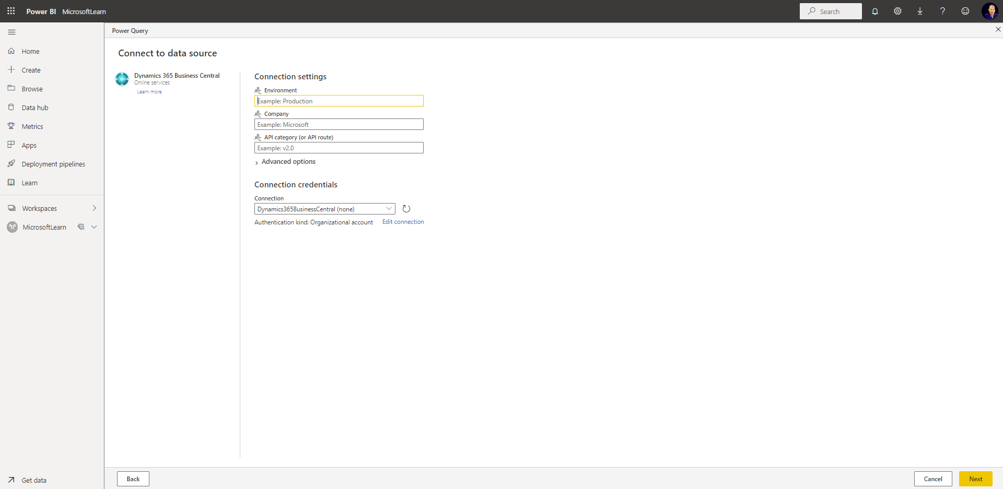Click the Back button

coord(133,479)
